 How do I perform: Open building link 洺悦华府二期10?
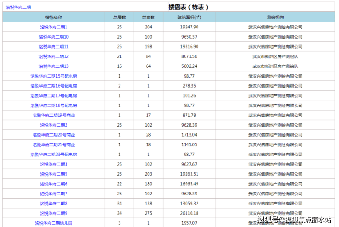[54, 37]
